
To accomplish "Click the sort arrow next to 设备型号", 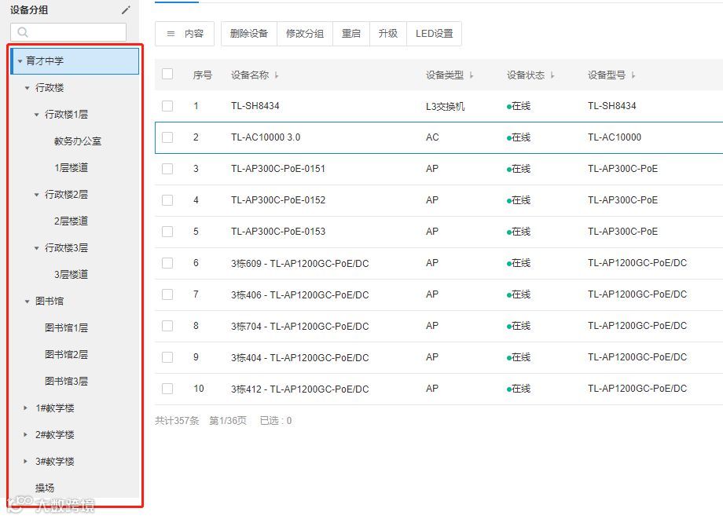I will pos(633,75).
